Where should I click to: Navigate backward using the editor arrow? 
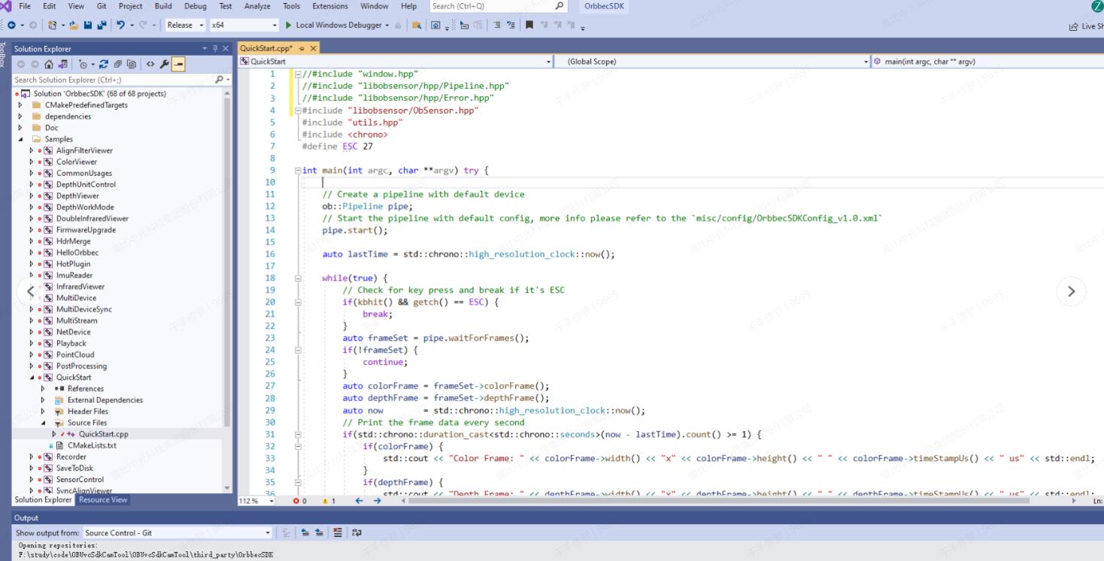point(359,501)
